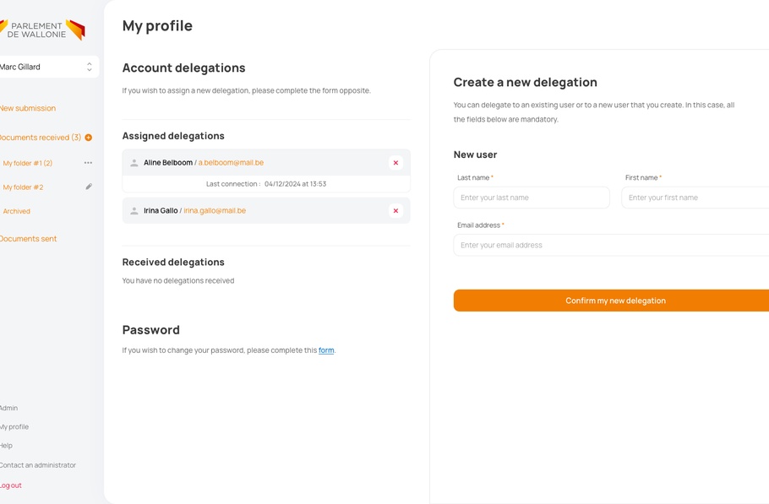
Task: Click the pencil edit icon for My folder #2
Action: tap(89, 187)
